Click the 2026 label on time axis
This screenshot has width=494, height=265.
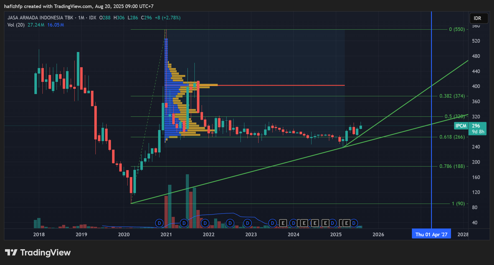click(x=378, y=235)
